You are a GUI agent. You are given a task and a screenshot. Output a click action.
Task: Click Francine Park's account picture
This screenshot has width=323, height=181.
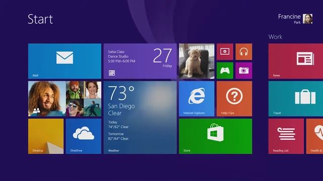coord(307,19)
